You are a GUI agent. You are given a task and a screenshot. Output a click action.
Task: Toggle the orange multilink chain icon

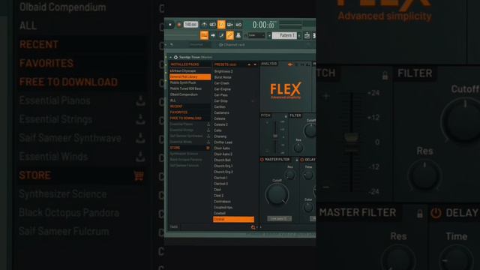(x=230, y=35)
